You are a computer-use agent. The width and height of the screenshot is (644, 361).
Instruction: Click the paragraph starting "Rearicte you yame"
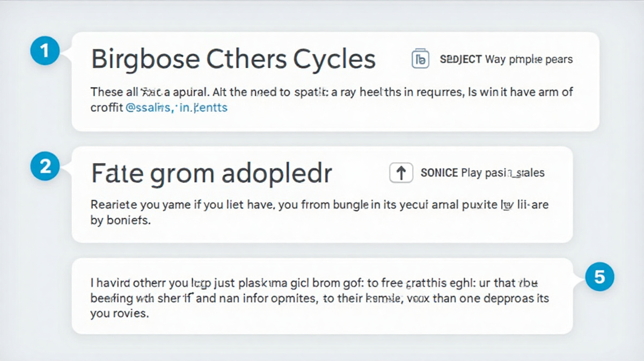click(319, 212)
